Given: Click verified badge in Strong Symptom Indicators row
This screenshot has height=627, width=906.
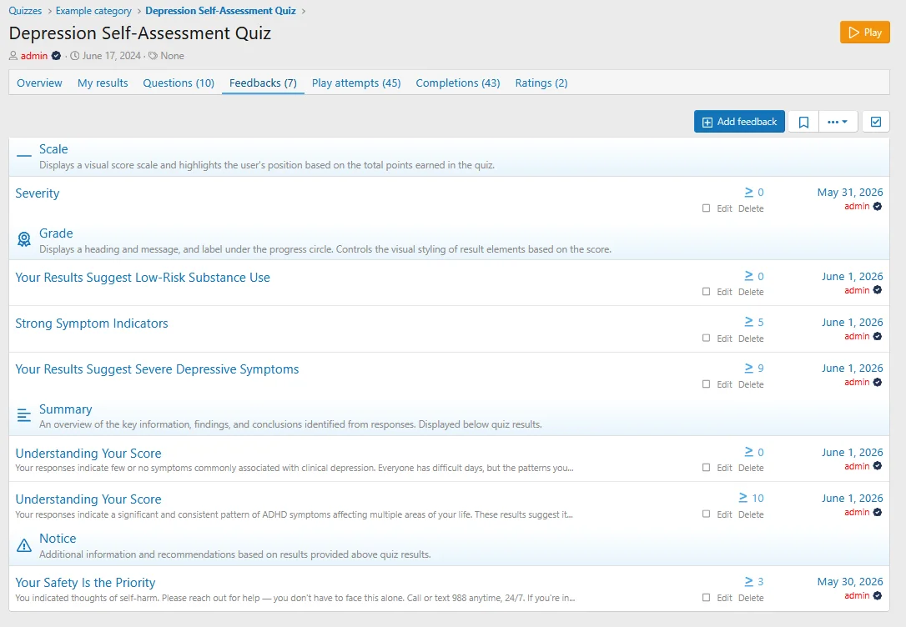Looking at the screenshot, I should (877, 336).
